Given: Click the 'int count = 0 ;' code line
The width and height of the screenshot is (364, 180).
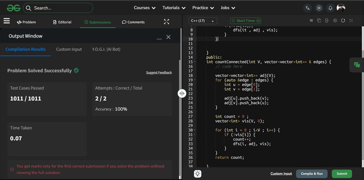Looking at the screenshot, I should pos(232,117).
